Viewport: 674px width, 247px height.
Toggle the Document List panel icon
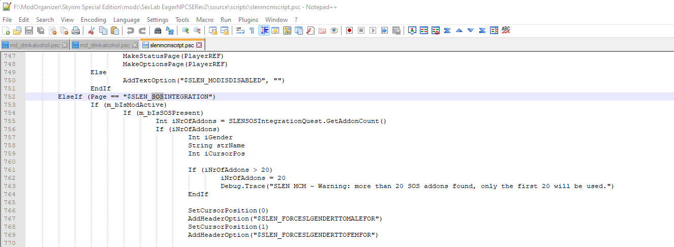[299, 30]
